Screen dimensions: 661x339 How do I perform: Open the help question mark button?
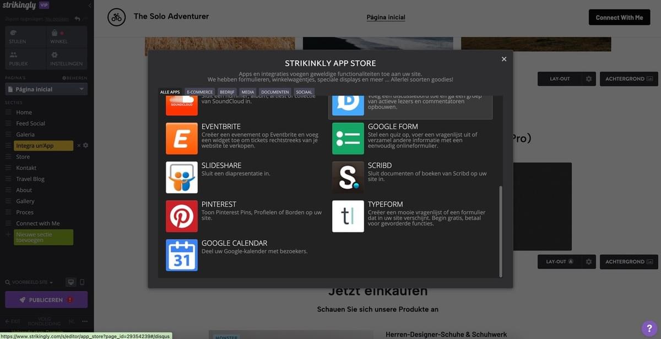649,327
